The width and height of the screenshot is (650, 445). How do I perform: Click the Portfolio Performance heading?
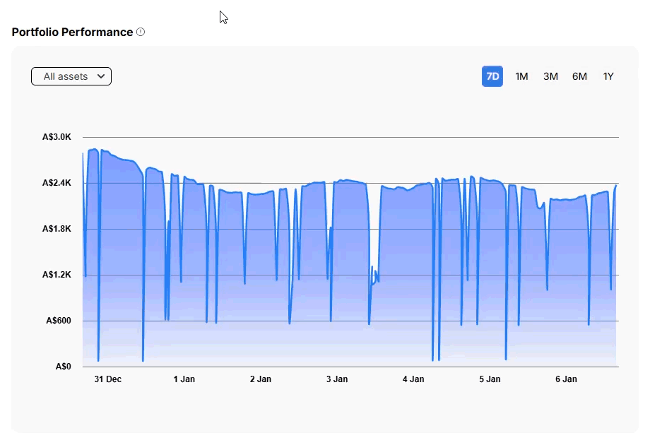(x=72, y=32)
